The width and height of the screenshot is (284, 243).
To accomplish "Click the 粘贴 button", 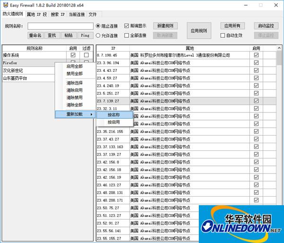I will coord(69,35).
